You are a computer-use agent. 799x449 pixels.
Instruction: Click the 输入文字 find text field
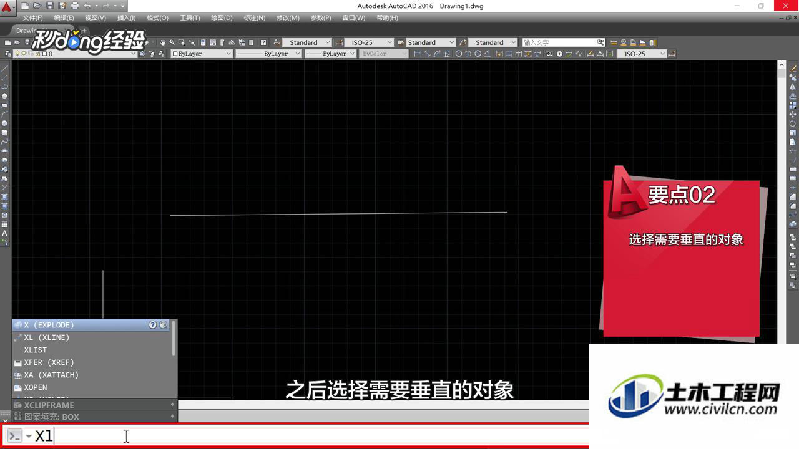point(559,42)
